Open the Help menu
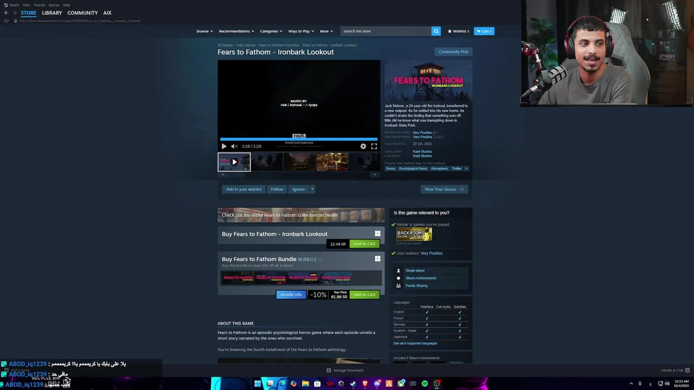694x390 pixels. pyautogui.click(x=66, y=5)
